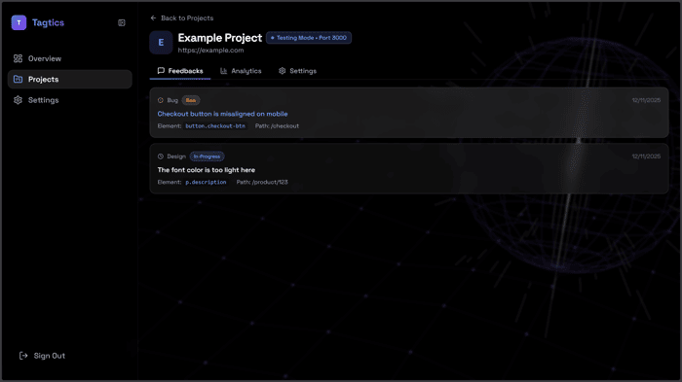Click the Design feedback clock icon

(x=161, y=156)
